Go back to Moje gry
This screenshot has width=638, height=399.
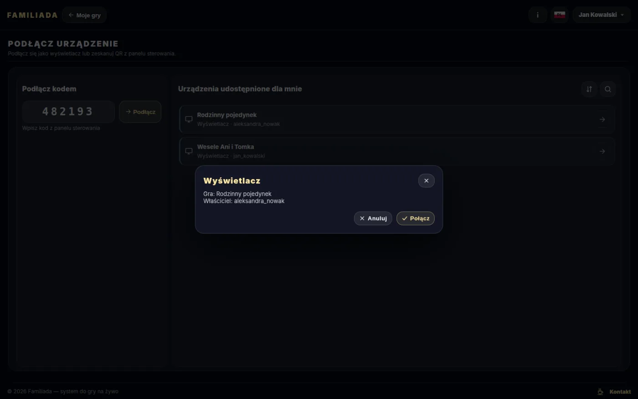point(84,15)
